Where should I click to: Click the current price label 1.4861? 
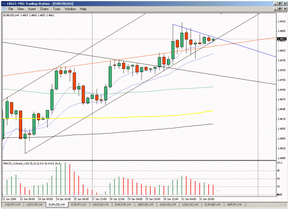[282, 39]
